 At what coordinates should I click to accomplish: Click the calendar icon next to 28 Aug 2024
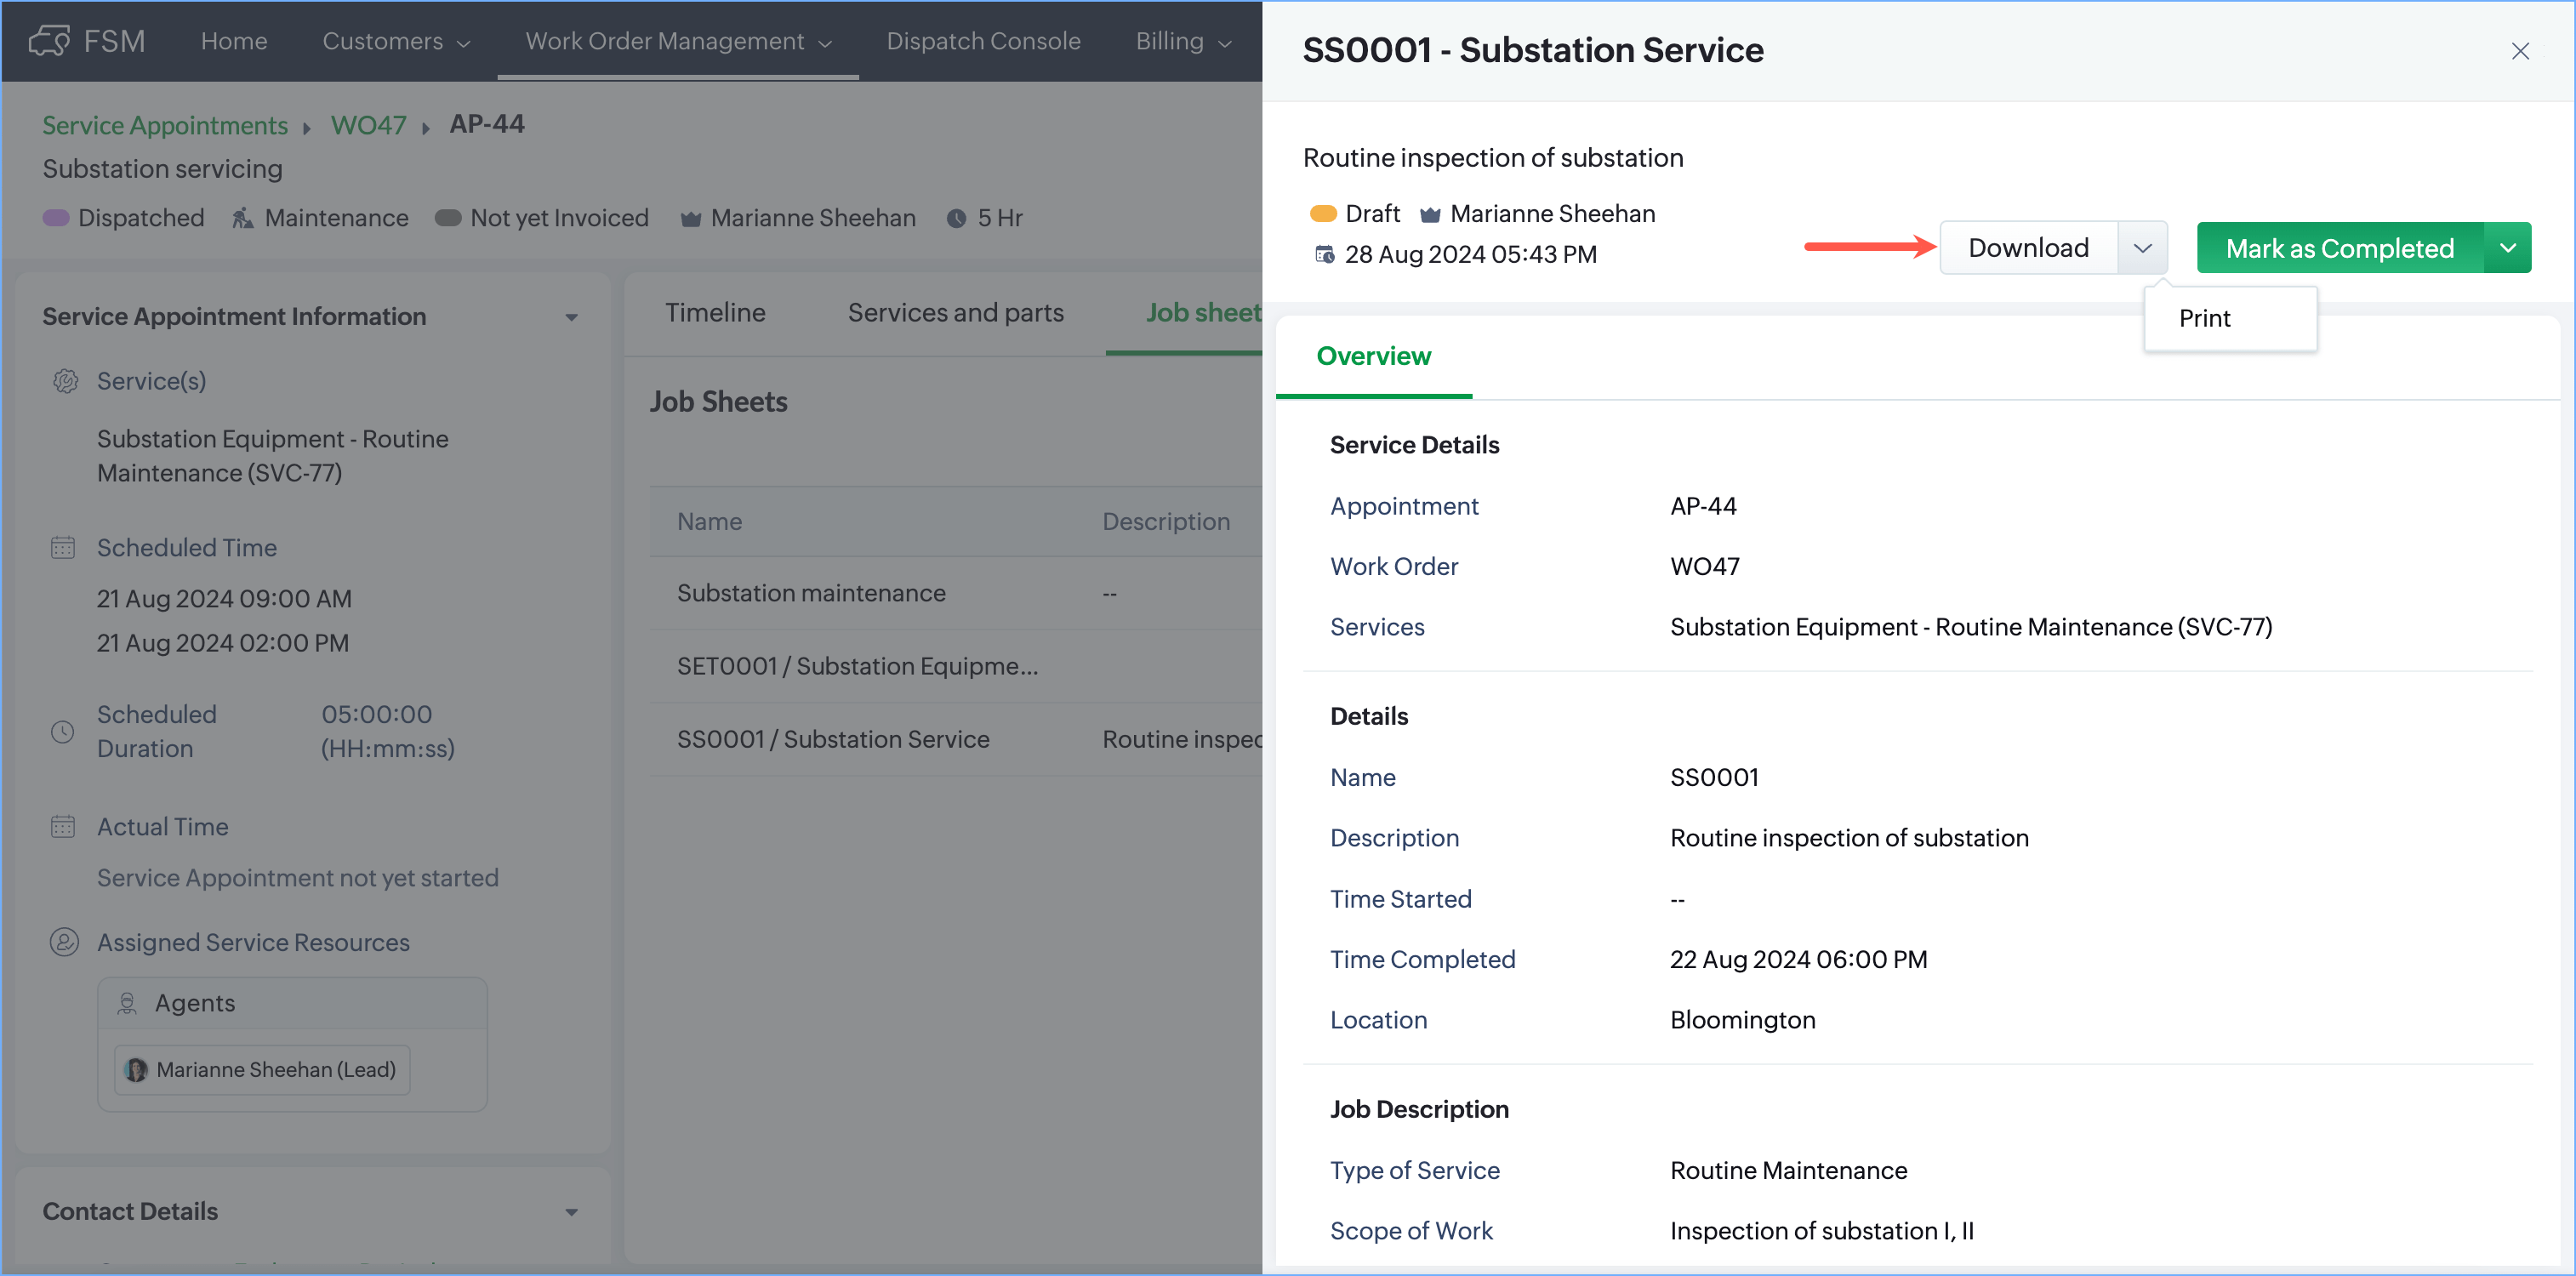coord(1324,254)
